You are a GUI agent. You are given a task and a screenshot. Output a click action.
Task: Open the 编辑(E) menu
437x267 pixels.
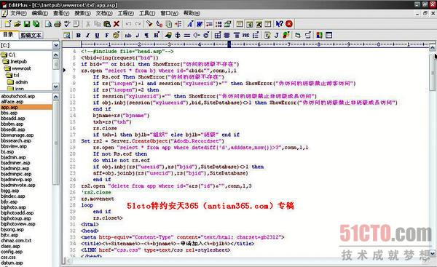pos(39,13)
